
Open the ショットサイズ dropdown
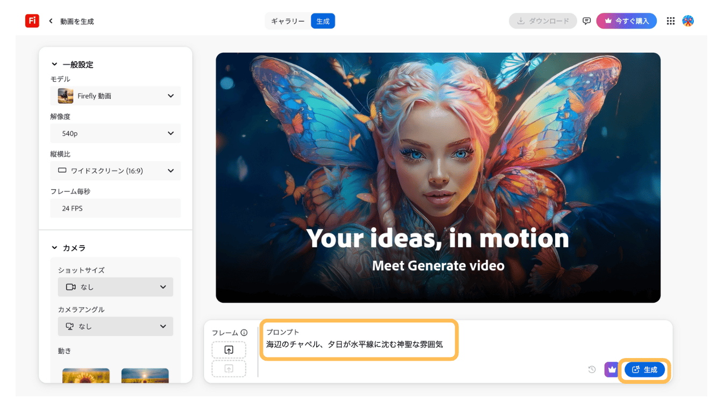(116, 287)
